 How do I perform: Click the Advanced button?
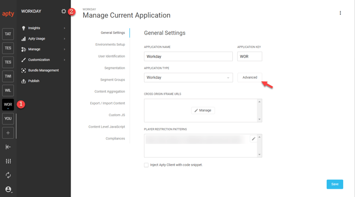click(250, 77)
